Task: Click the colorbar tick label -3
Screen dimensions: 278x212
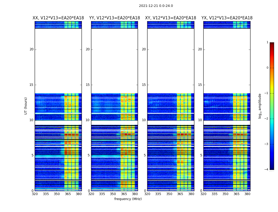Action: coord(267,144)
